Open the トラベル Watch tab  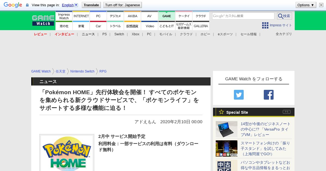tap(115, 26)
